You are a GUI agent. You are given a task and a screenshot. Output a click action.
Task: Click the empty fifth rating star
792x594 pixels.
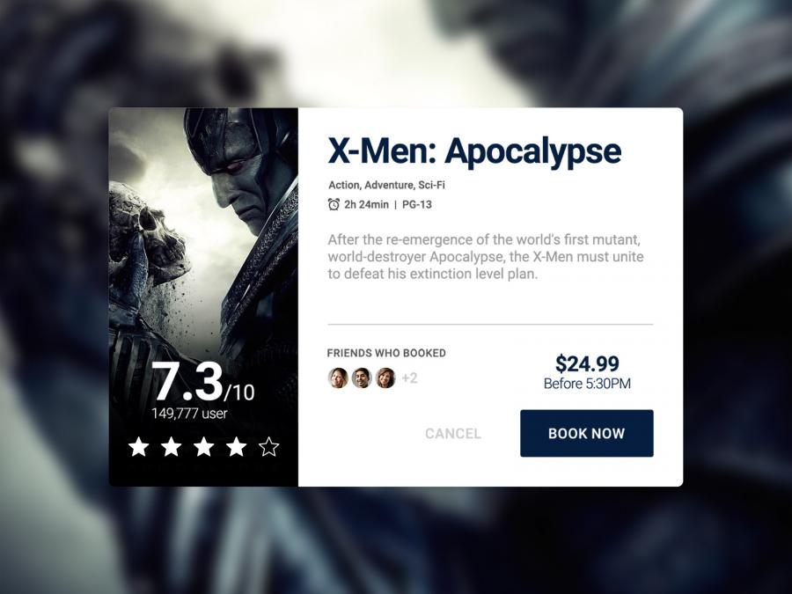(x=268, y=447)
